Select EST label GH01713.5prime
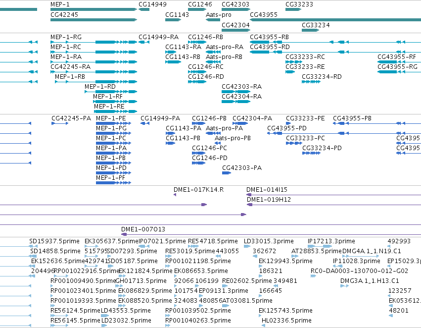The width and height of the screenshot is (421, 328). tap(141, 281)
